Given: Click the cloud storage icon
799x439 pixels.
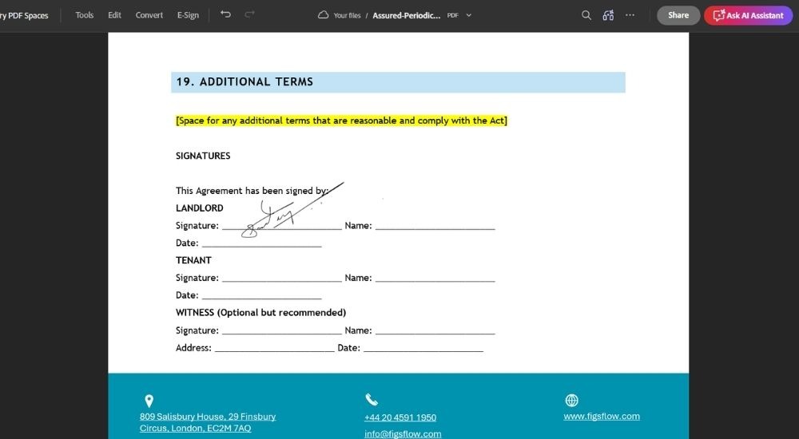Looking at the screenshot, I should (323, 15).
